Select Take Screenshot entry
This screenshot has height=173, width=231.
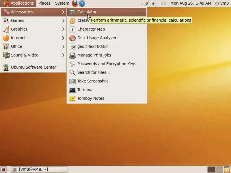tap(107, 81)
